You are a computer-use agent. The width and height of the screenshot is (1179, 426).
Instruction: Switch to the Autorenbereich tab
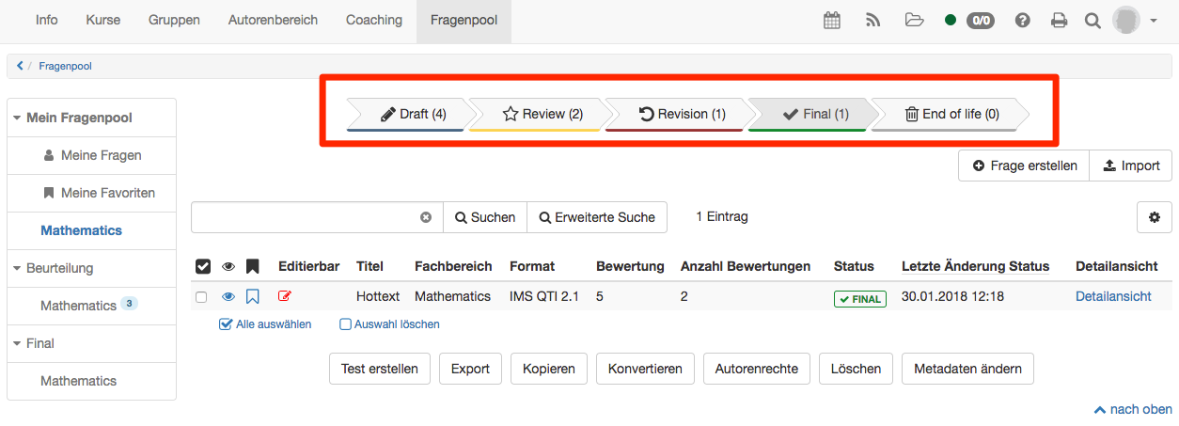click(273, 20)
